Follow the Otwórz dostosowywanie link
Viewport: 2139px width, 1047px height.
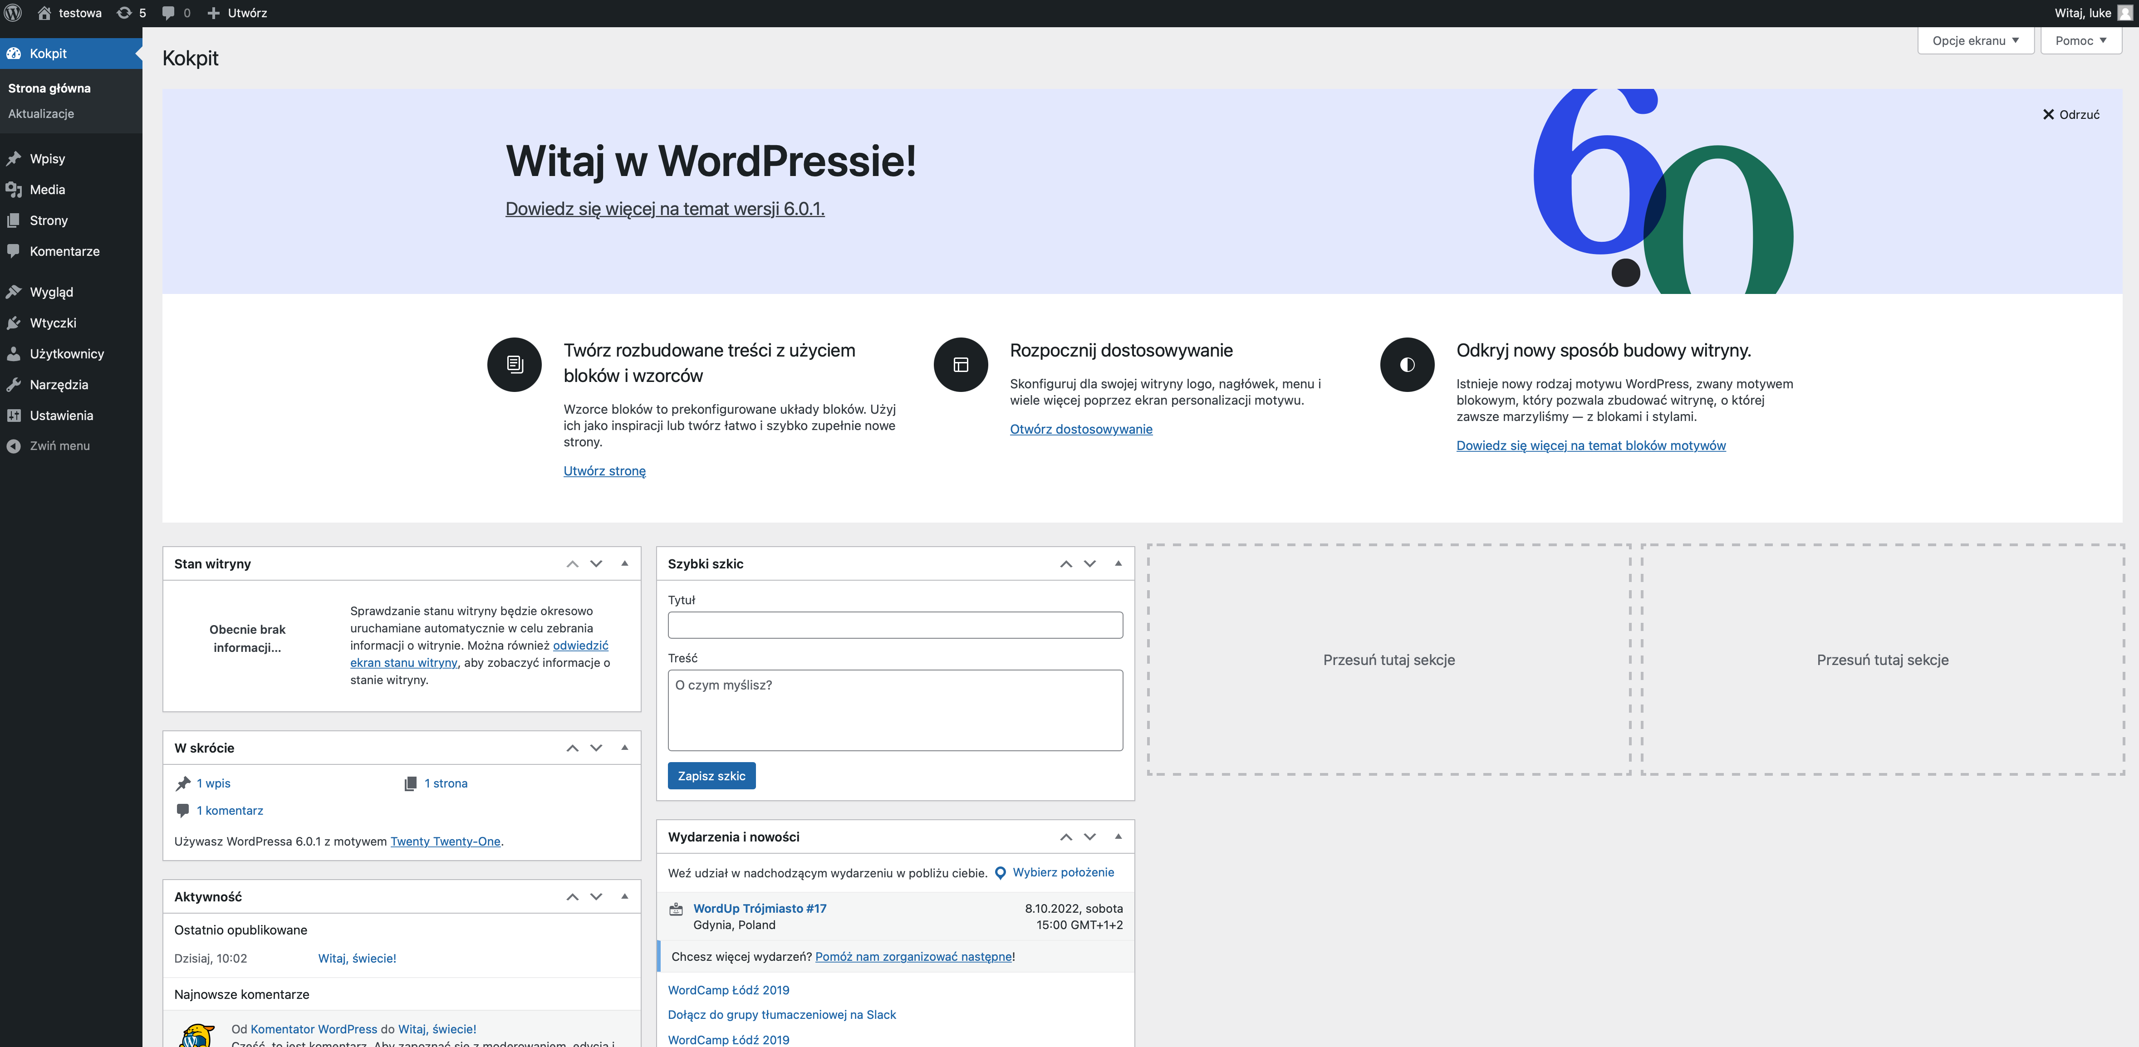(1080, 429)
